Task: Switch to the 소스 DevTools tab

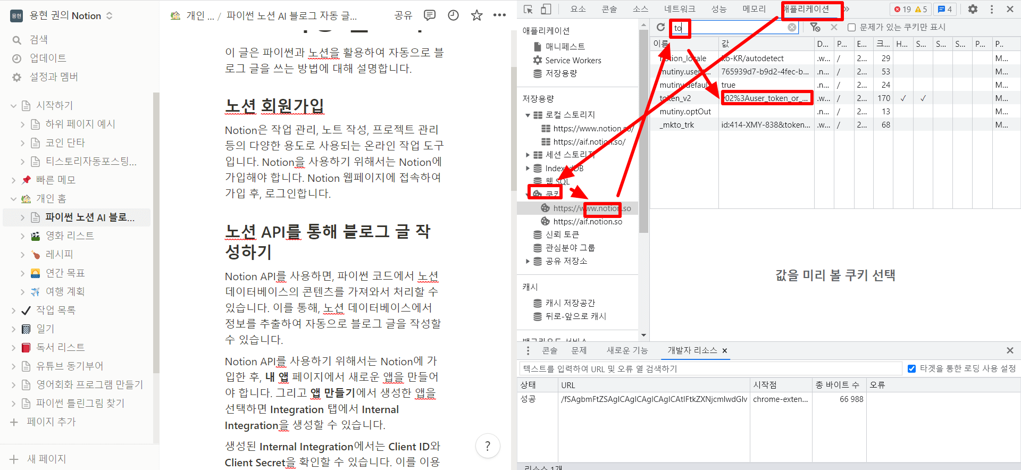Action: (640, 9)
